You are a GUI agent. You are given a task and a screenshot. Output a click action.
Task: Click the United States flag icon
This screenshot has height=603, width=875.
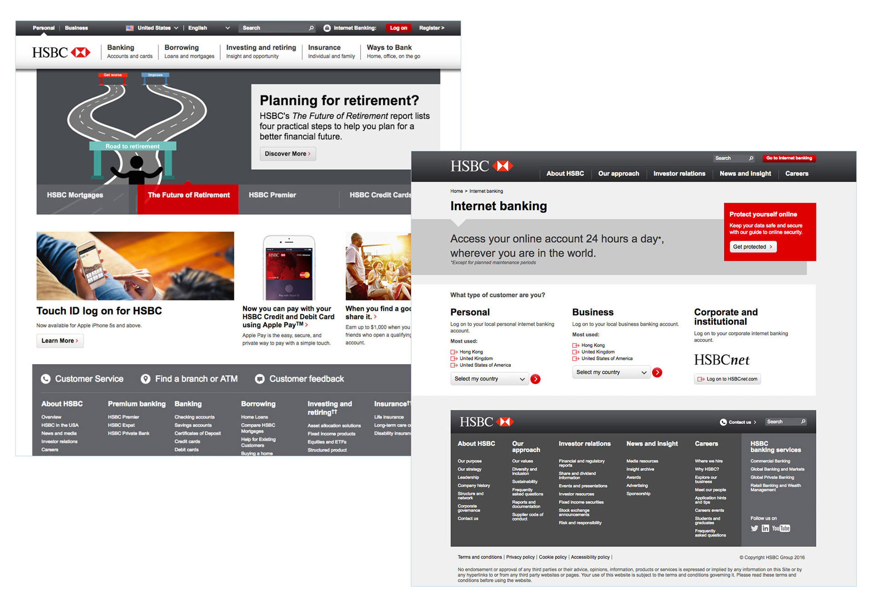[130, 28]
